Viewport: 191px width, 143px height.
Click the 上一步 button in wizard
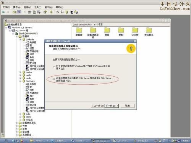[x=97, y=106]
